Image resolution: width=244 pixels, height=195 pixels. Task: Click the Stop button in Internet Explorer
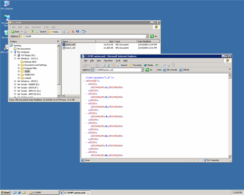point(104,65)
